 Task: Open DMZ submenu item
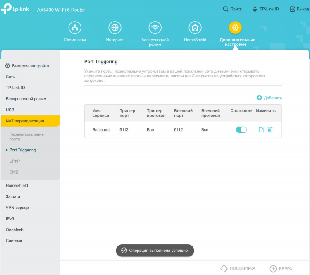coord(14,172)
